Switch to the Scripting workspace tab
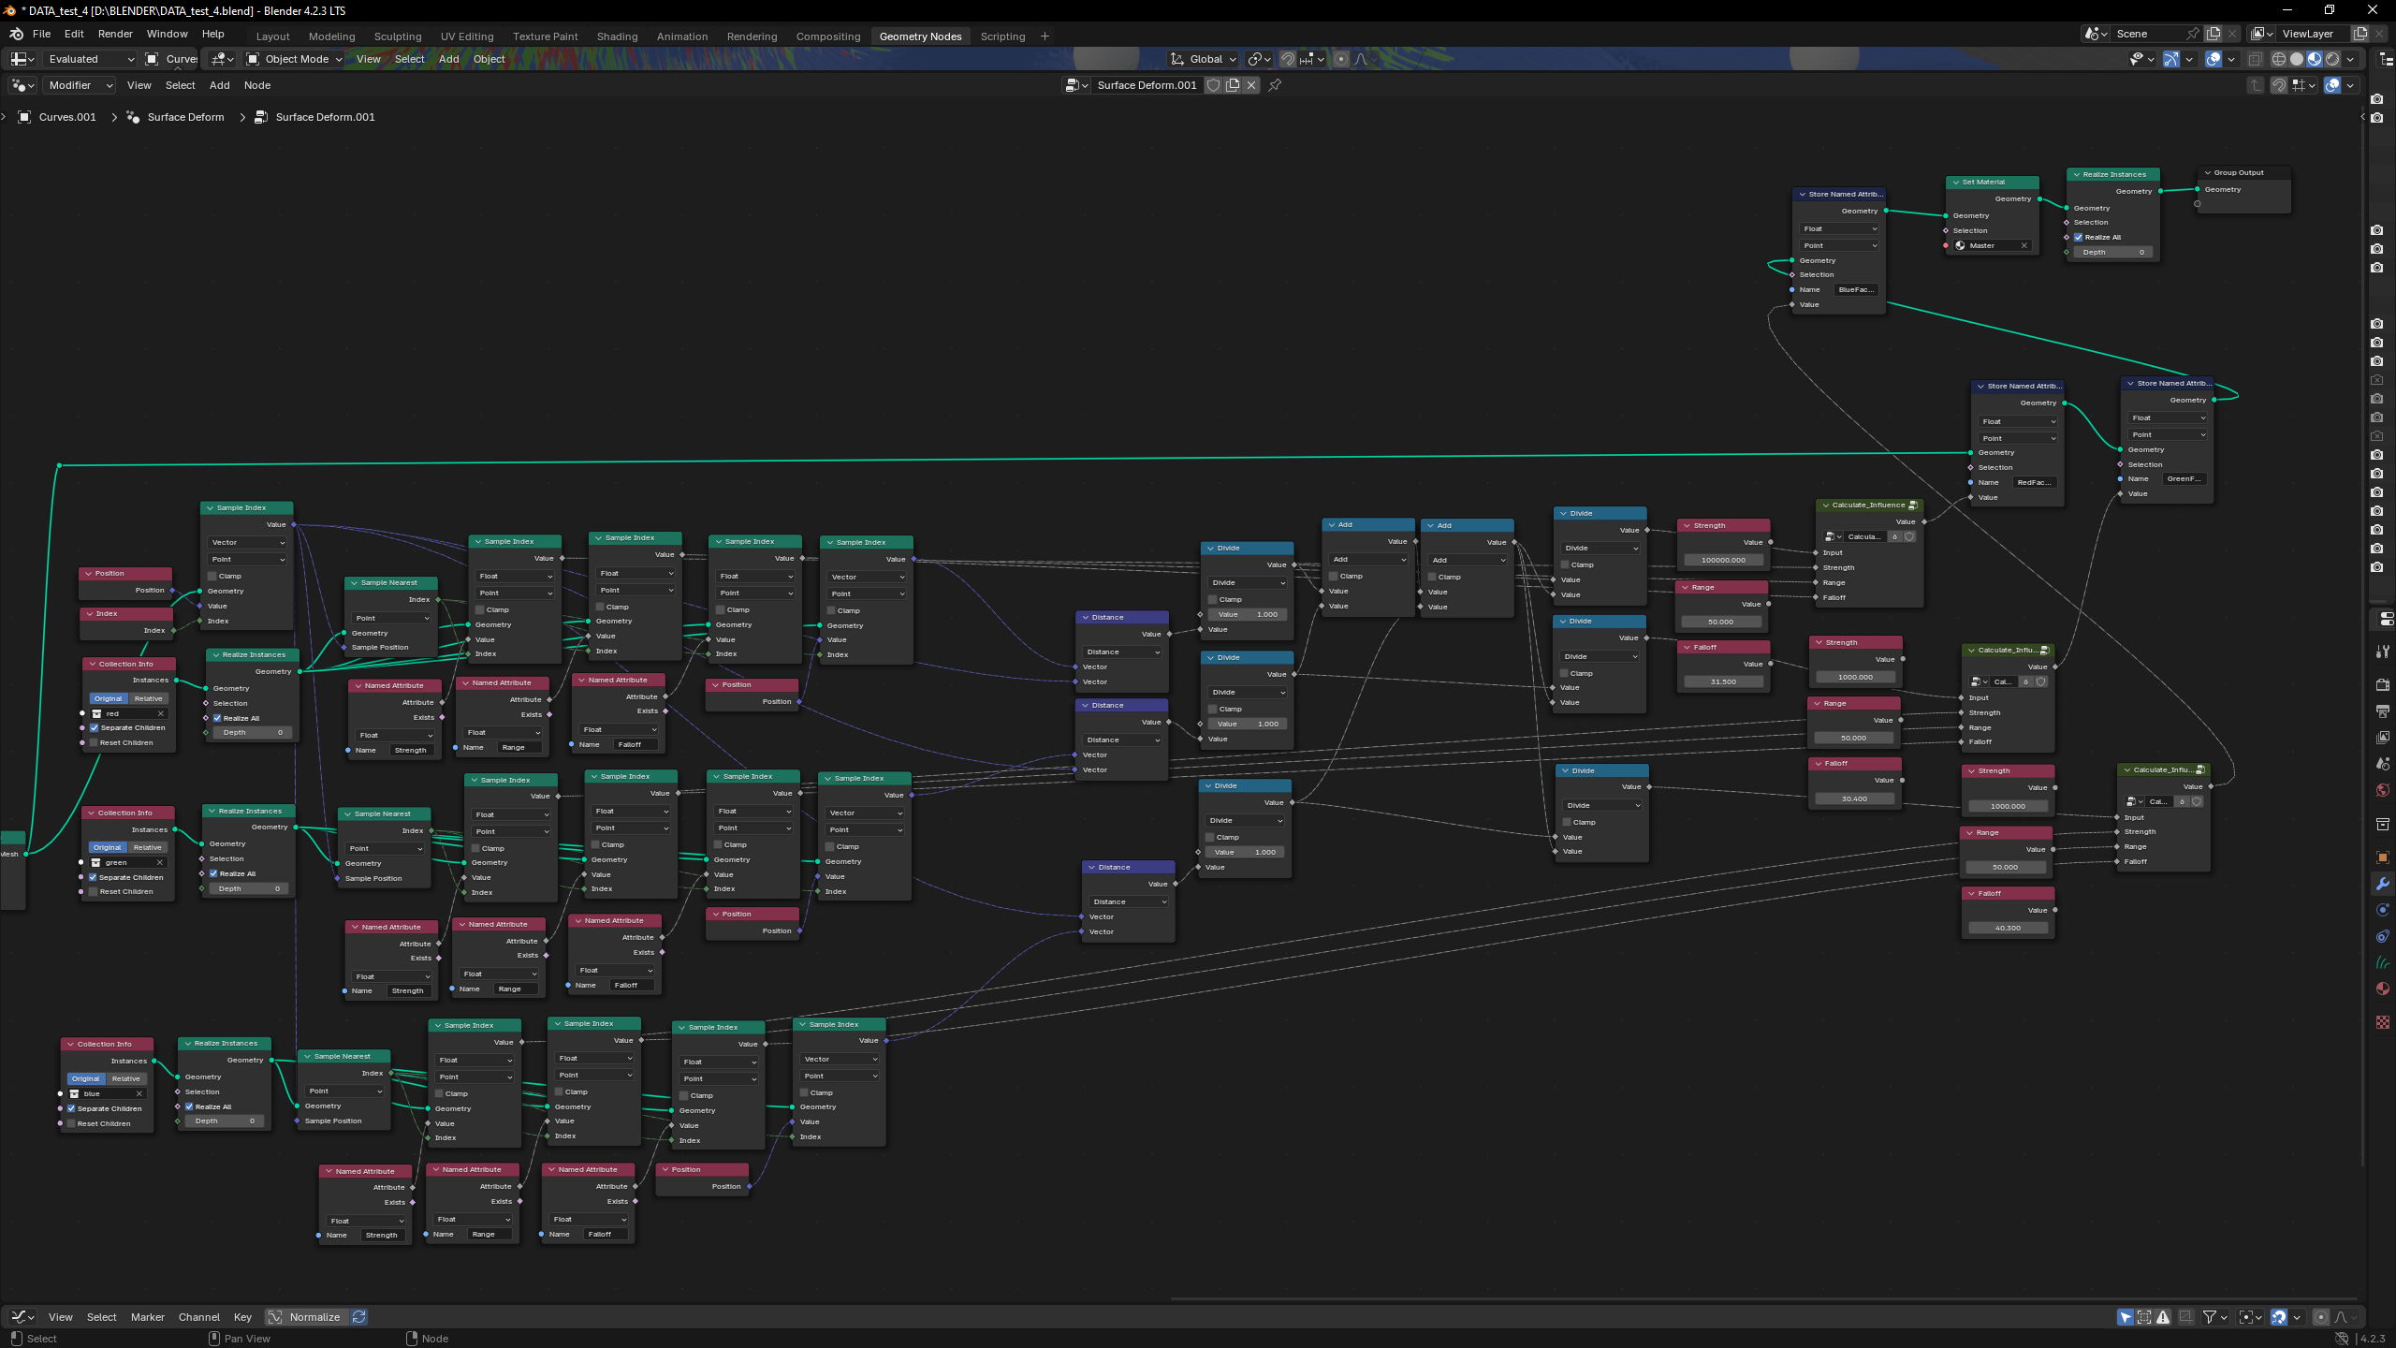This screenshot has height=1348, width=2396. 1002,37
